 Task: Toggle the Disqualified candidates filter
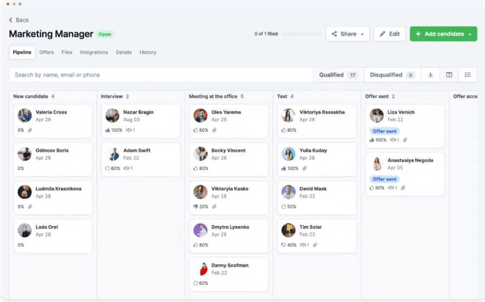coord(392,75)
